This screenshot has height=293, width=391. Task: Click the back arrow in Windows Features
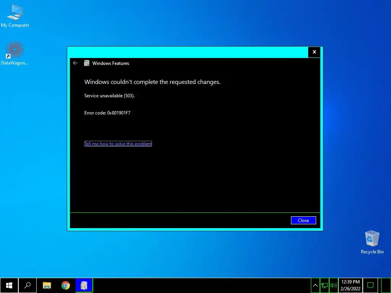pos(75,63)
